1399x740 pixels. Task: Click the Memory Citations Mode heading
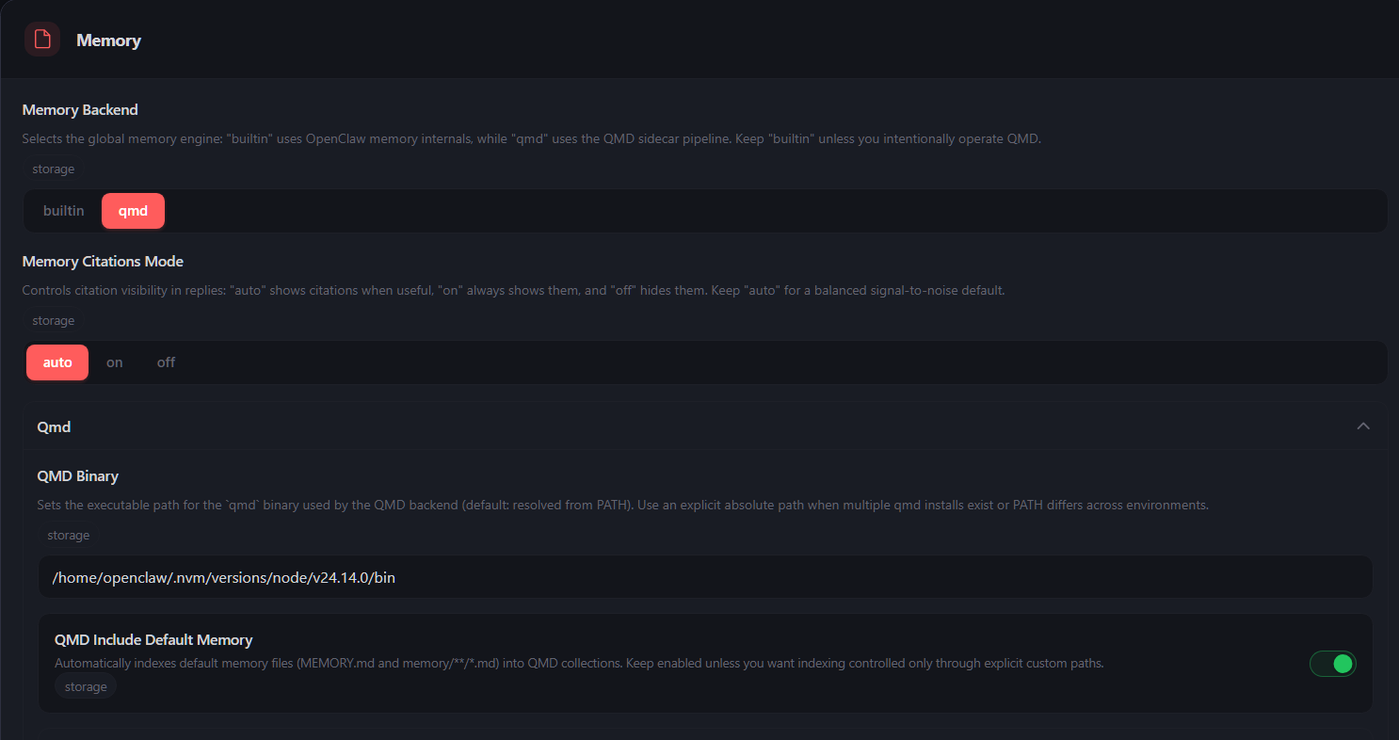(103, 262)
